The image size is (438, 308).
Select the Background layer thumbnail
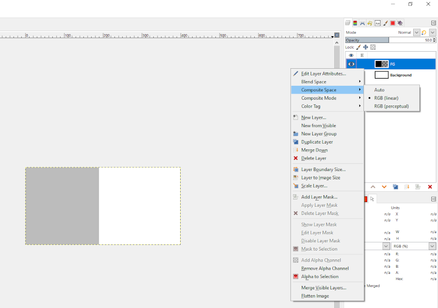point(381,75)
